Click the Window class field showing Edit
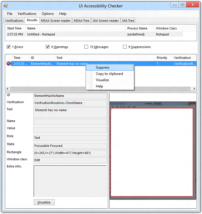The width and height of the screenshot is (202, 214). [x=70, y=160]
